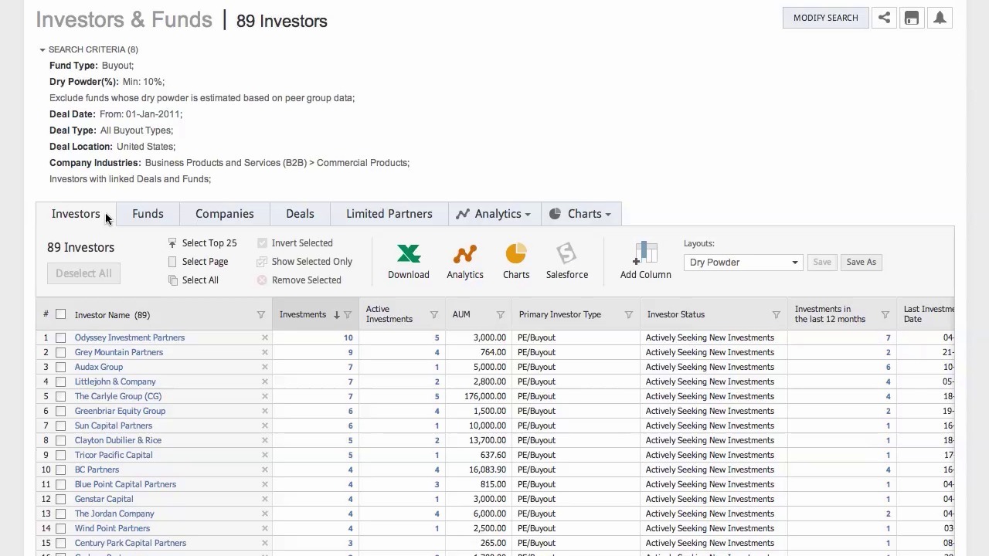Viewport: 989px width, 556px height.
Task: Click Odyssey's investments count 10
Action: pyautogui.click(x=348, y=337)
